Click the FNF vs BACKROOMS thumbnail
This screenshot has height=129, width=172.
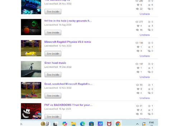(x=31, y=111)
